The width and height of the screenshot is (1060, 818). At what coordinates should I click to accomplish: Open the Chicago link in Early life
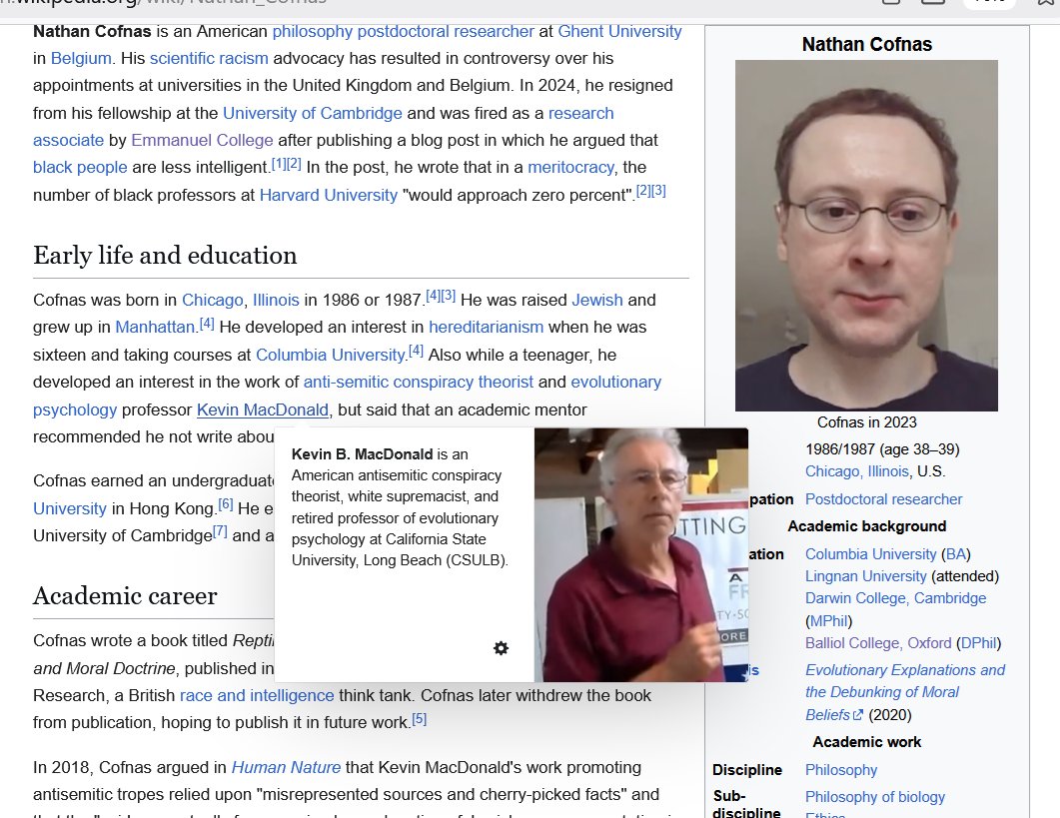212,301
